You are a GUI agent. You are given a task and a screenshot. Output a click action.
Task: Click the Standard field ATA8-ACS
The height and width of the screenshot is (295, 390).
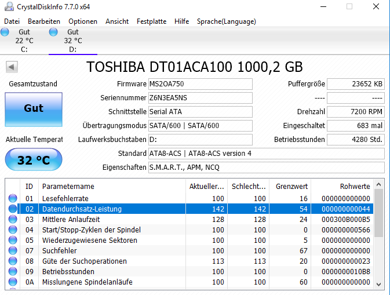point(267,154)
